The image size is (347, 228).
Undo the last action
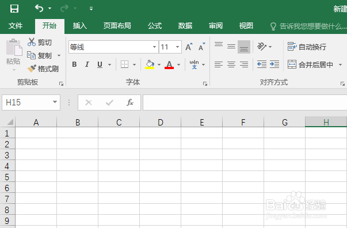coord(39,9)
